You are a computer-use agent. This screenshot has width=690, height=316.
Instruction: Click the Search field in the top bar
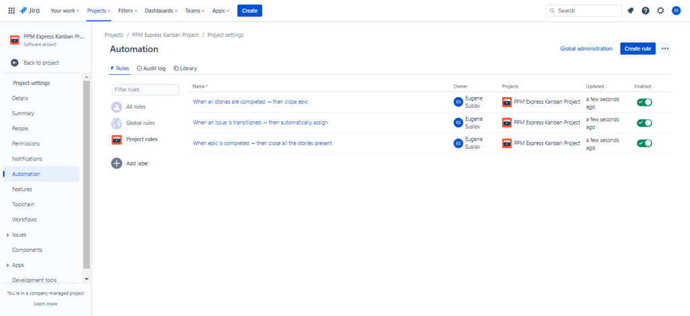click(x=584, y=11)
